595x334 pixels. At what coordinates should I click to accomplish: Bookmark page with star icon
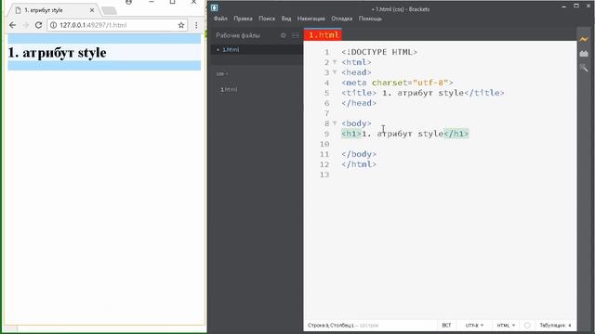coord(181,25)
